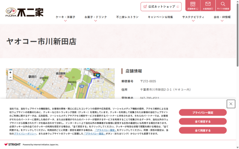Click the ヤオコー市川新田店 heading
This screenshot has height=149, width=239.
click(x=41, y=41)
